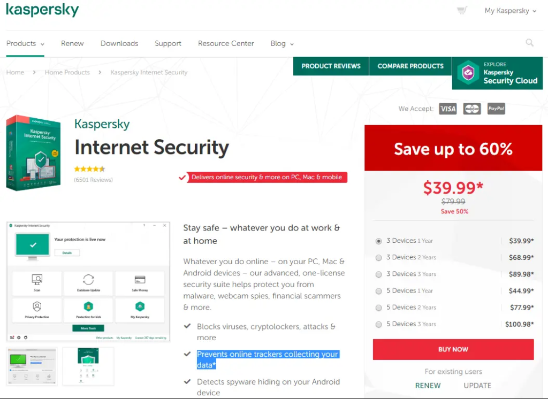
Task: Go to Resource Center
Action: tap(226, 43)
